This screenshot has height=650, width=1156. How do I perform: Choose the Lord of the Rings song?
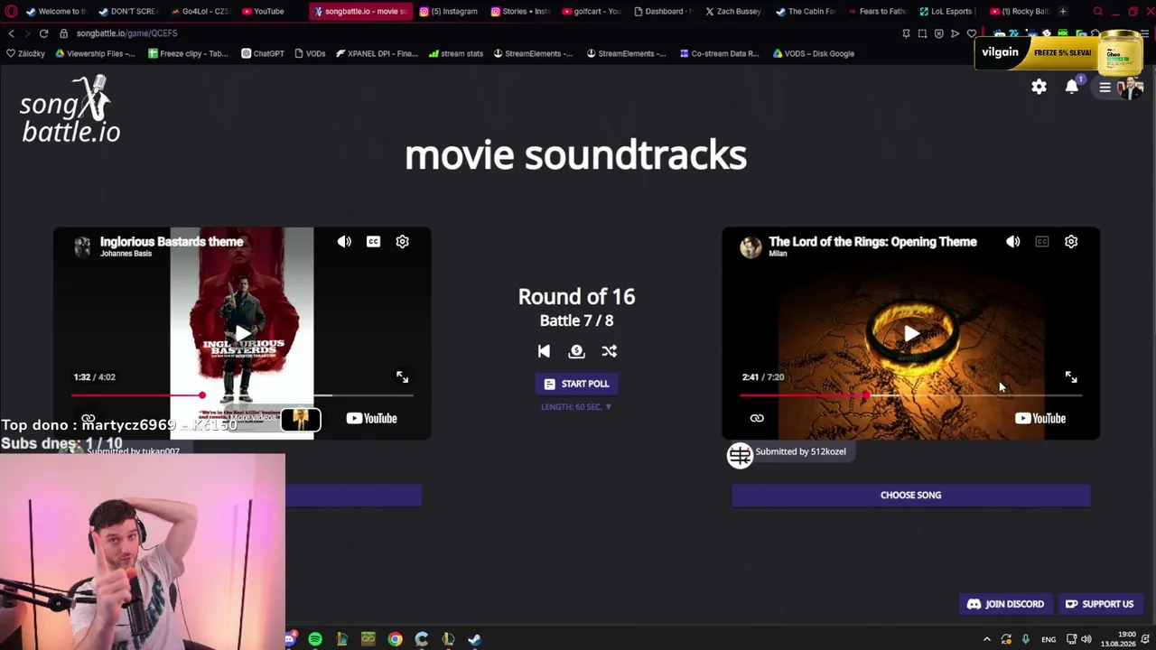[910, 495]
